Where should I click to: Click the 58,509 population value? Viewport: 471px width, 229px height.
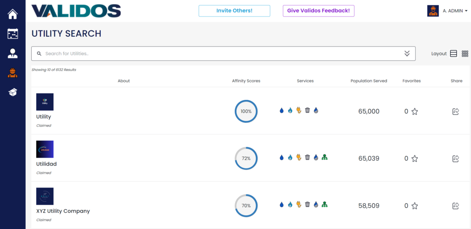(369, 206)
